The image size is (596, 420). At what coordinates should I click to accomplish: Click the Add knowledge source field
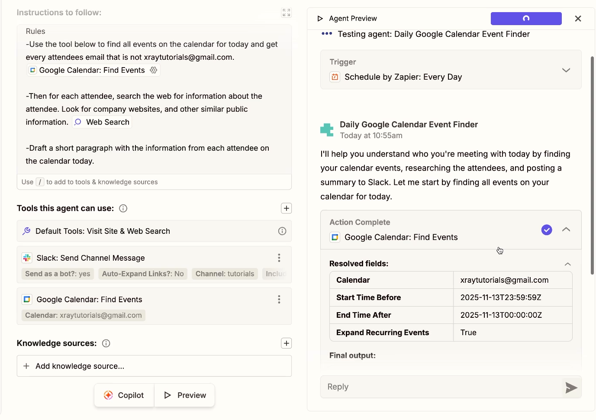click(154, 366)
